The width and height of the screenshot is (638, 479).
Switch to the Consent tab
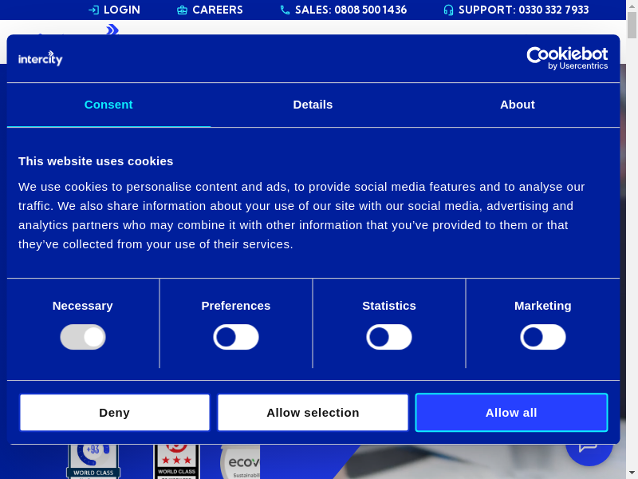[108, 105]
